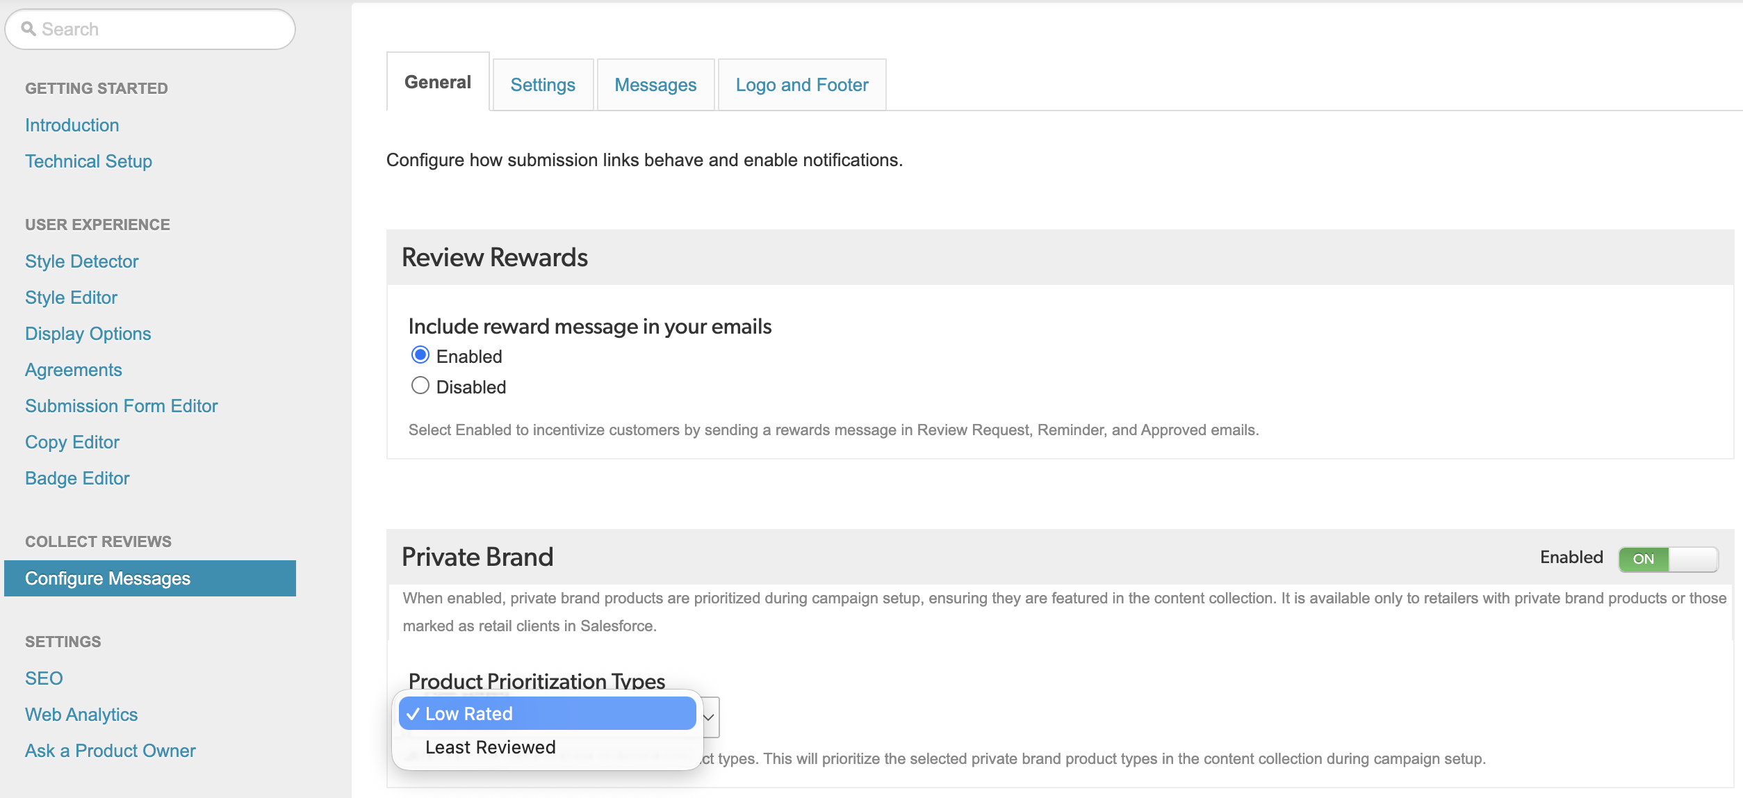The width and height of the screenshot is (1743, 798).
Task: Navigate to Agreements
Action: coord(74,370)
